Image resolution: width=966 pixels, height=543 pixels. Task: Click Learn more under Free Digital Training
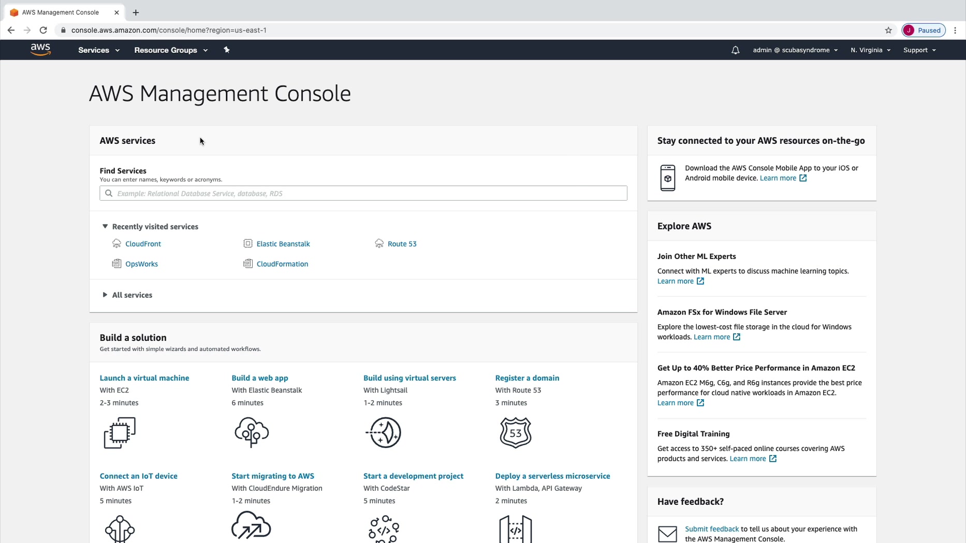click(753, 459)
